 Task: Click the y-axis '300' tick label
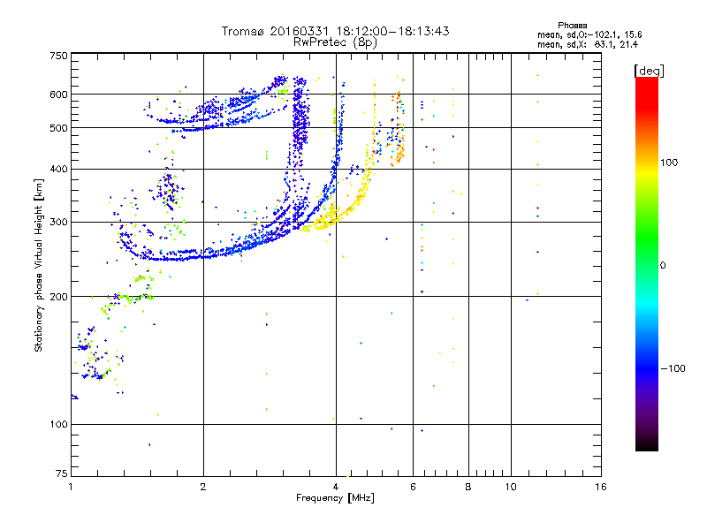point(58,223)
